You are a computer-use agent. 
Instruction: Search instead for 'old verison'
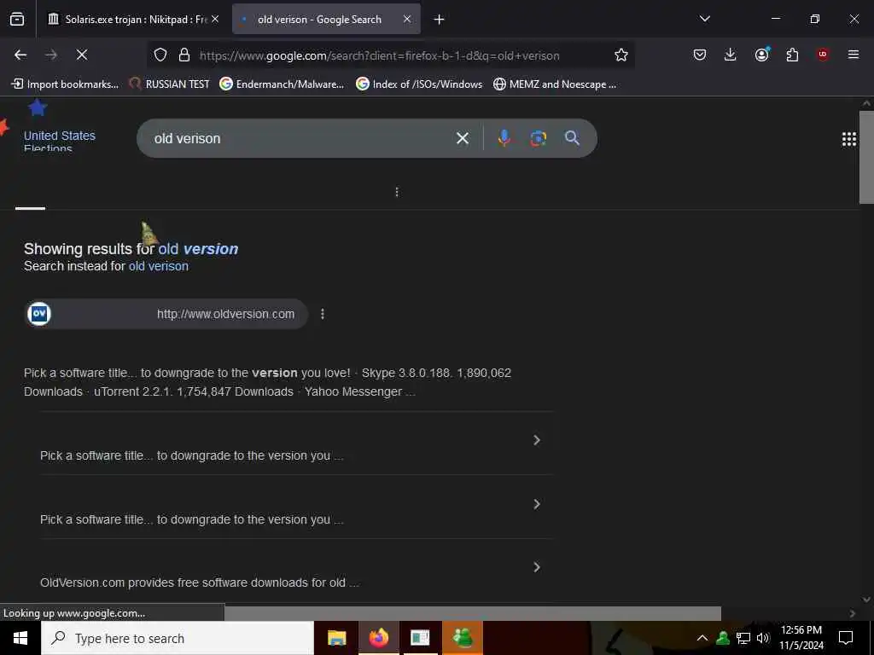[158, 266]
